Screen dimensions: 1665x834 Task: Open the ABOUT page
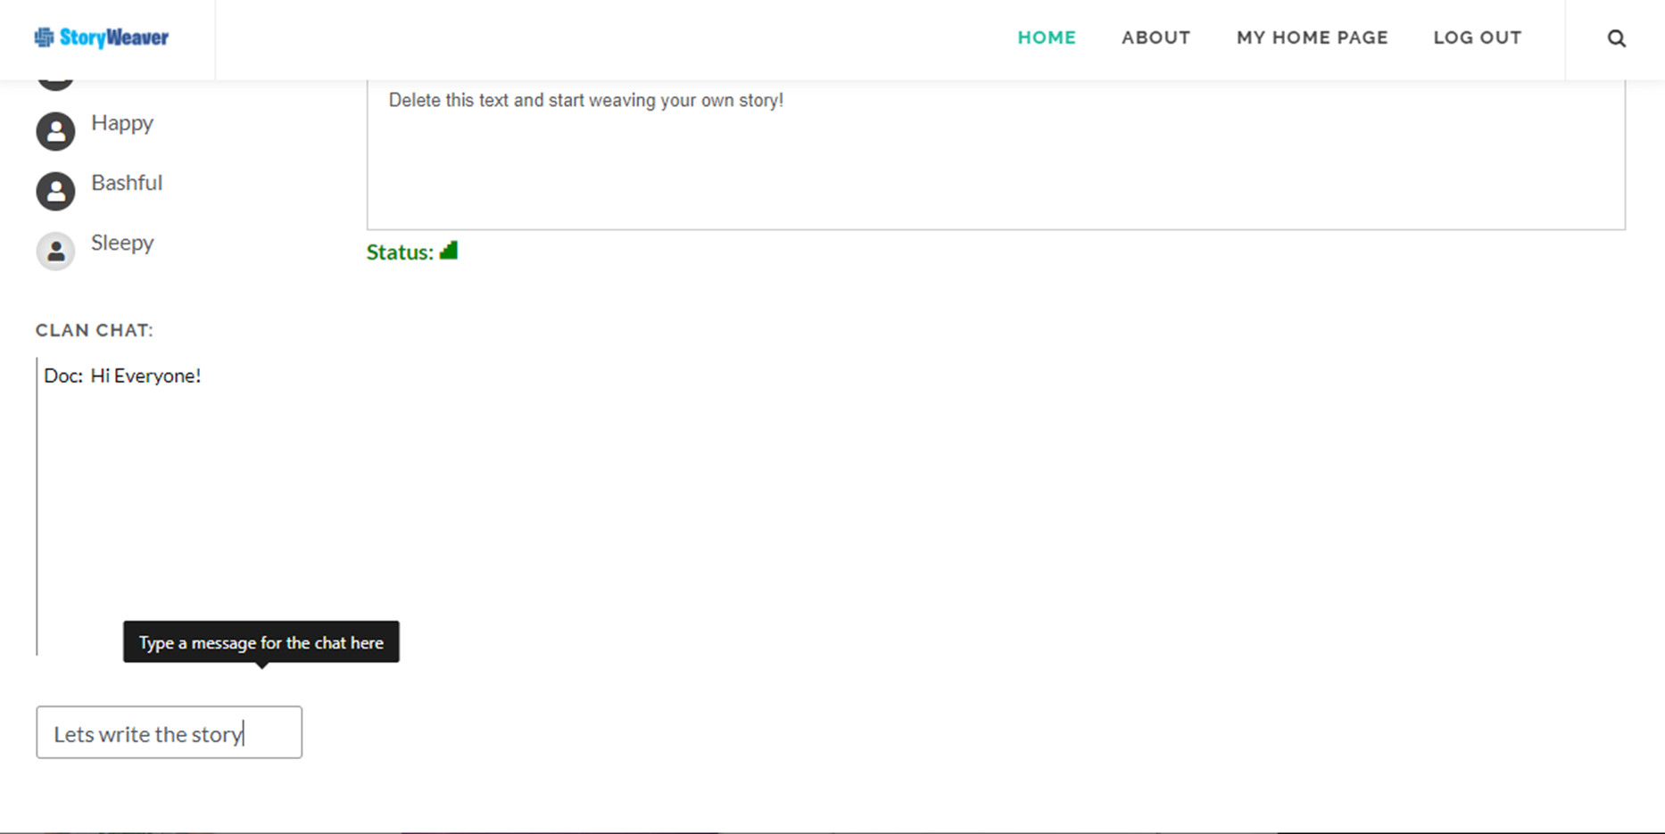pyautogui.click(x=1156, y=37)
